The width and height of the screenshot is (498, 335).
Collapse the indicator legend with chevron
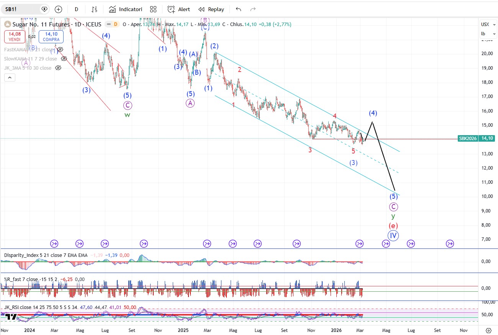click(10, 78)
